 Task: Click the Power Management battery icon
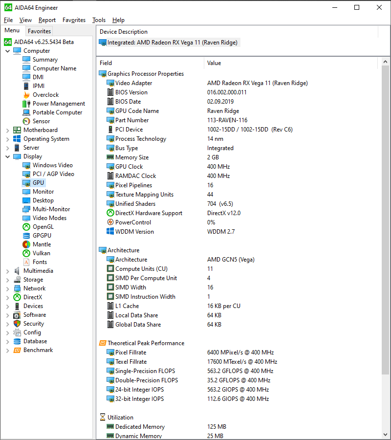point(26,104)
